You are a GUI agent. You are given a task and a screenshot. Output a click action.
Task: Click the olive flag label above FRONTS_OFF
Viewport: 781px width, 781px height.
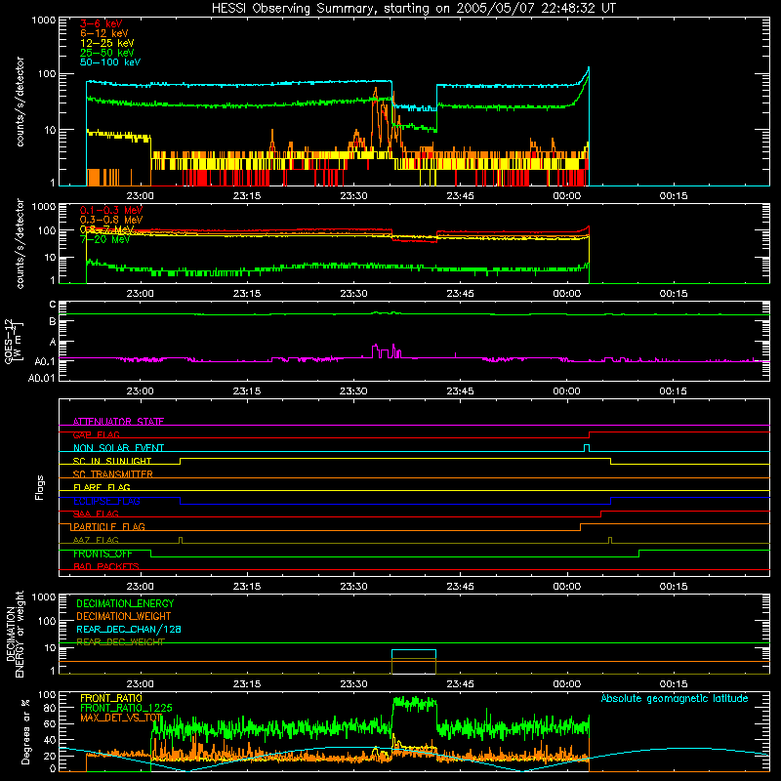click(96, 540)
